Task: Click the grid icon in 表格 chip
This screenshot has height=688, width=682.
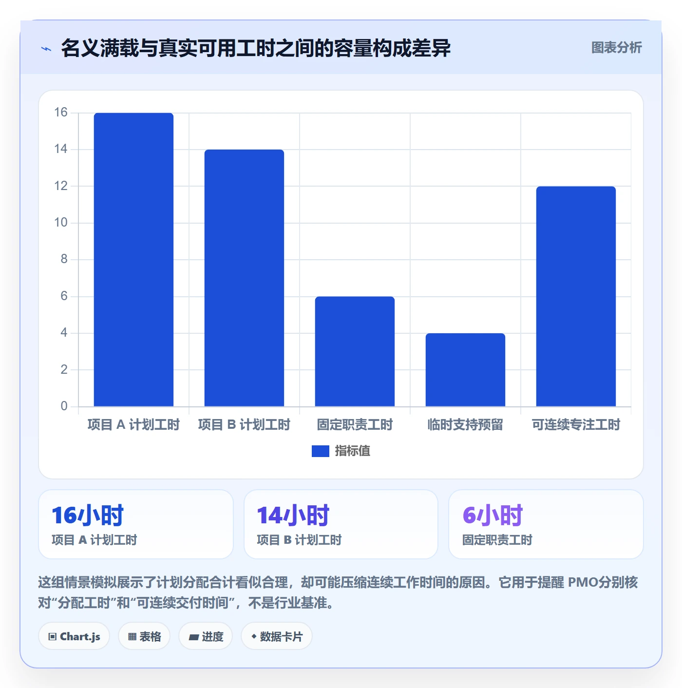Action: 132,637
